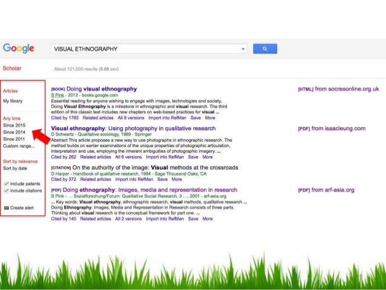
Task: Open Cited by 372
Action: coord(64,179)
